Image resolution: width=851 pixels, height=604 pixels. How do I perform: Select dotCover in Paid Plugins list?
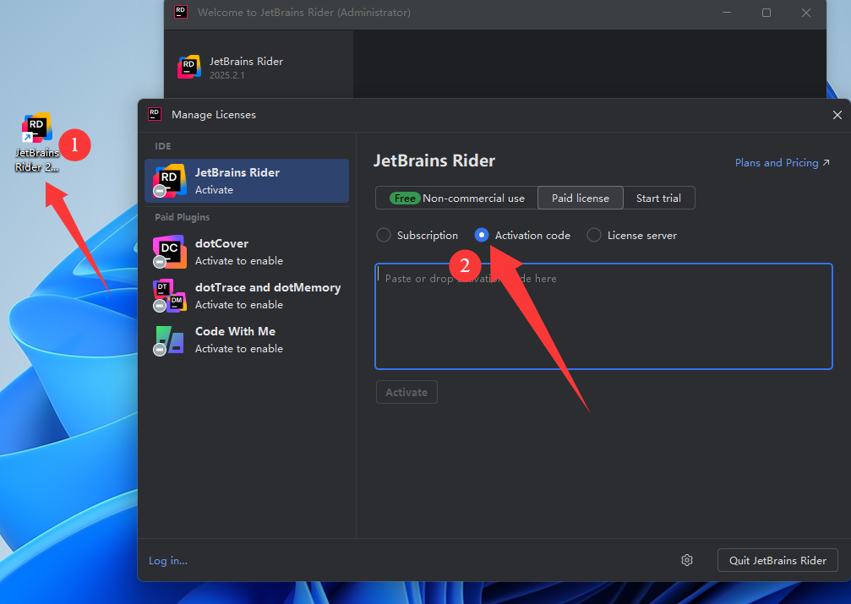[247, 252]
